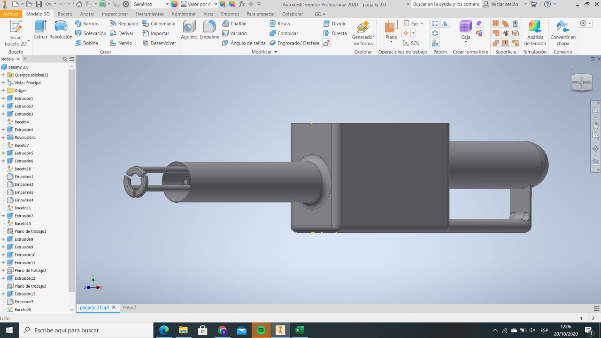This screenshot has height=338, width=601.
Task: Start a new 2D sketch with Iniciar boceto 2D
Action: [x=15, y=33]
